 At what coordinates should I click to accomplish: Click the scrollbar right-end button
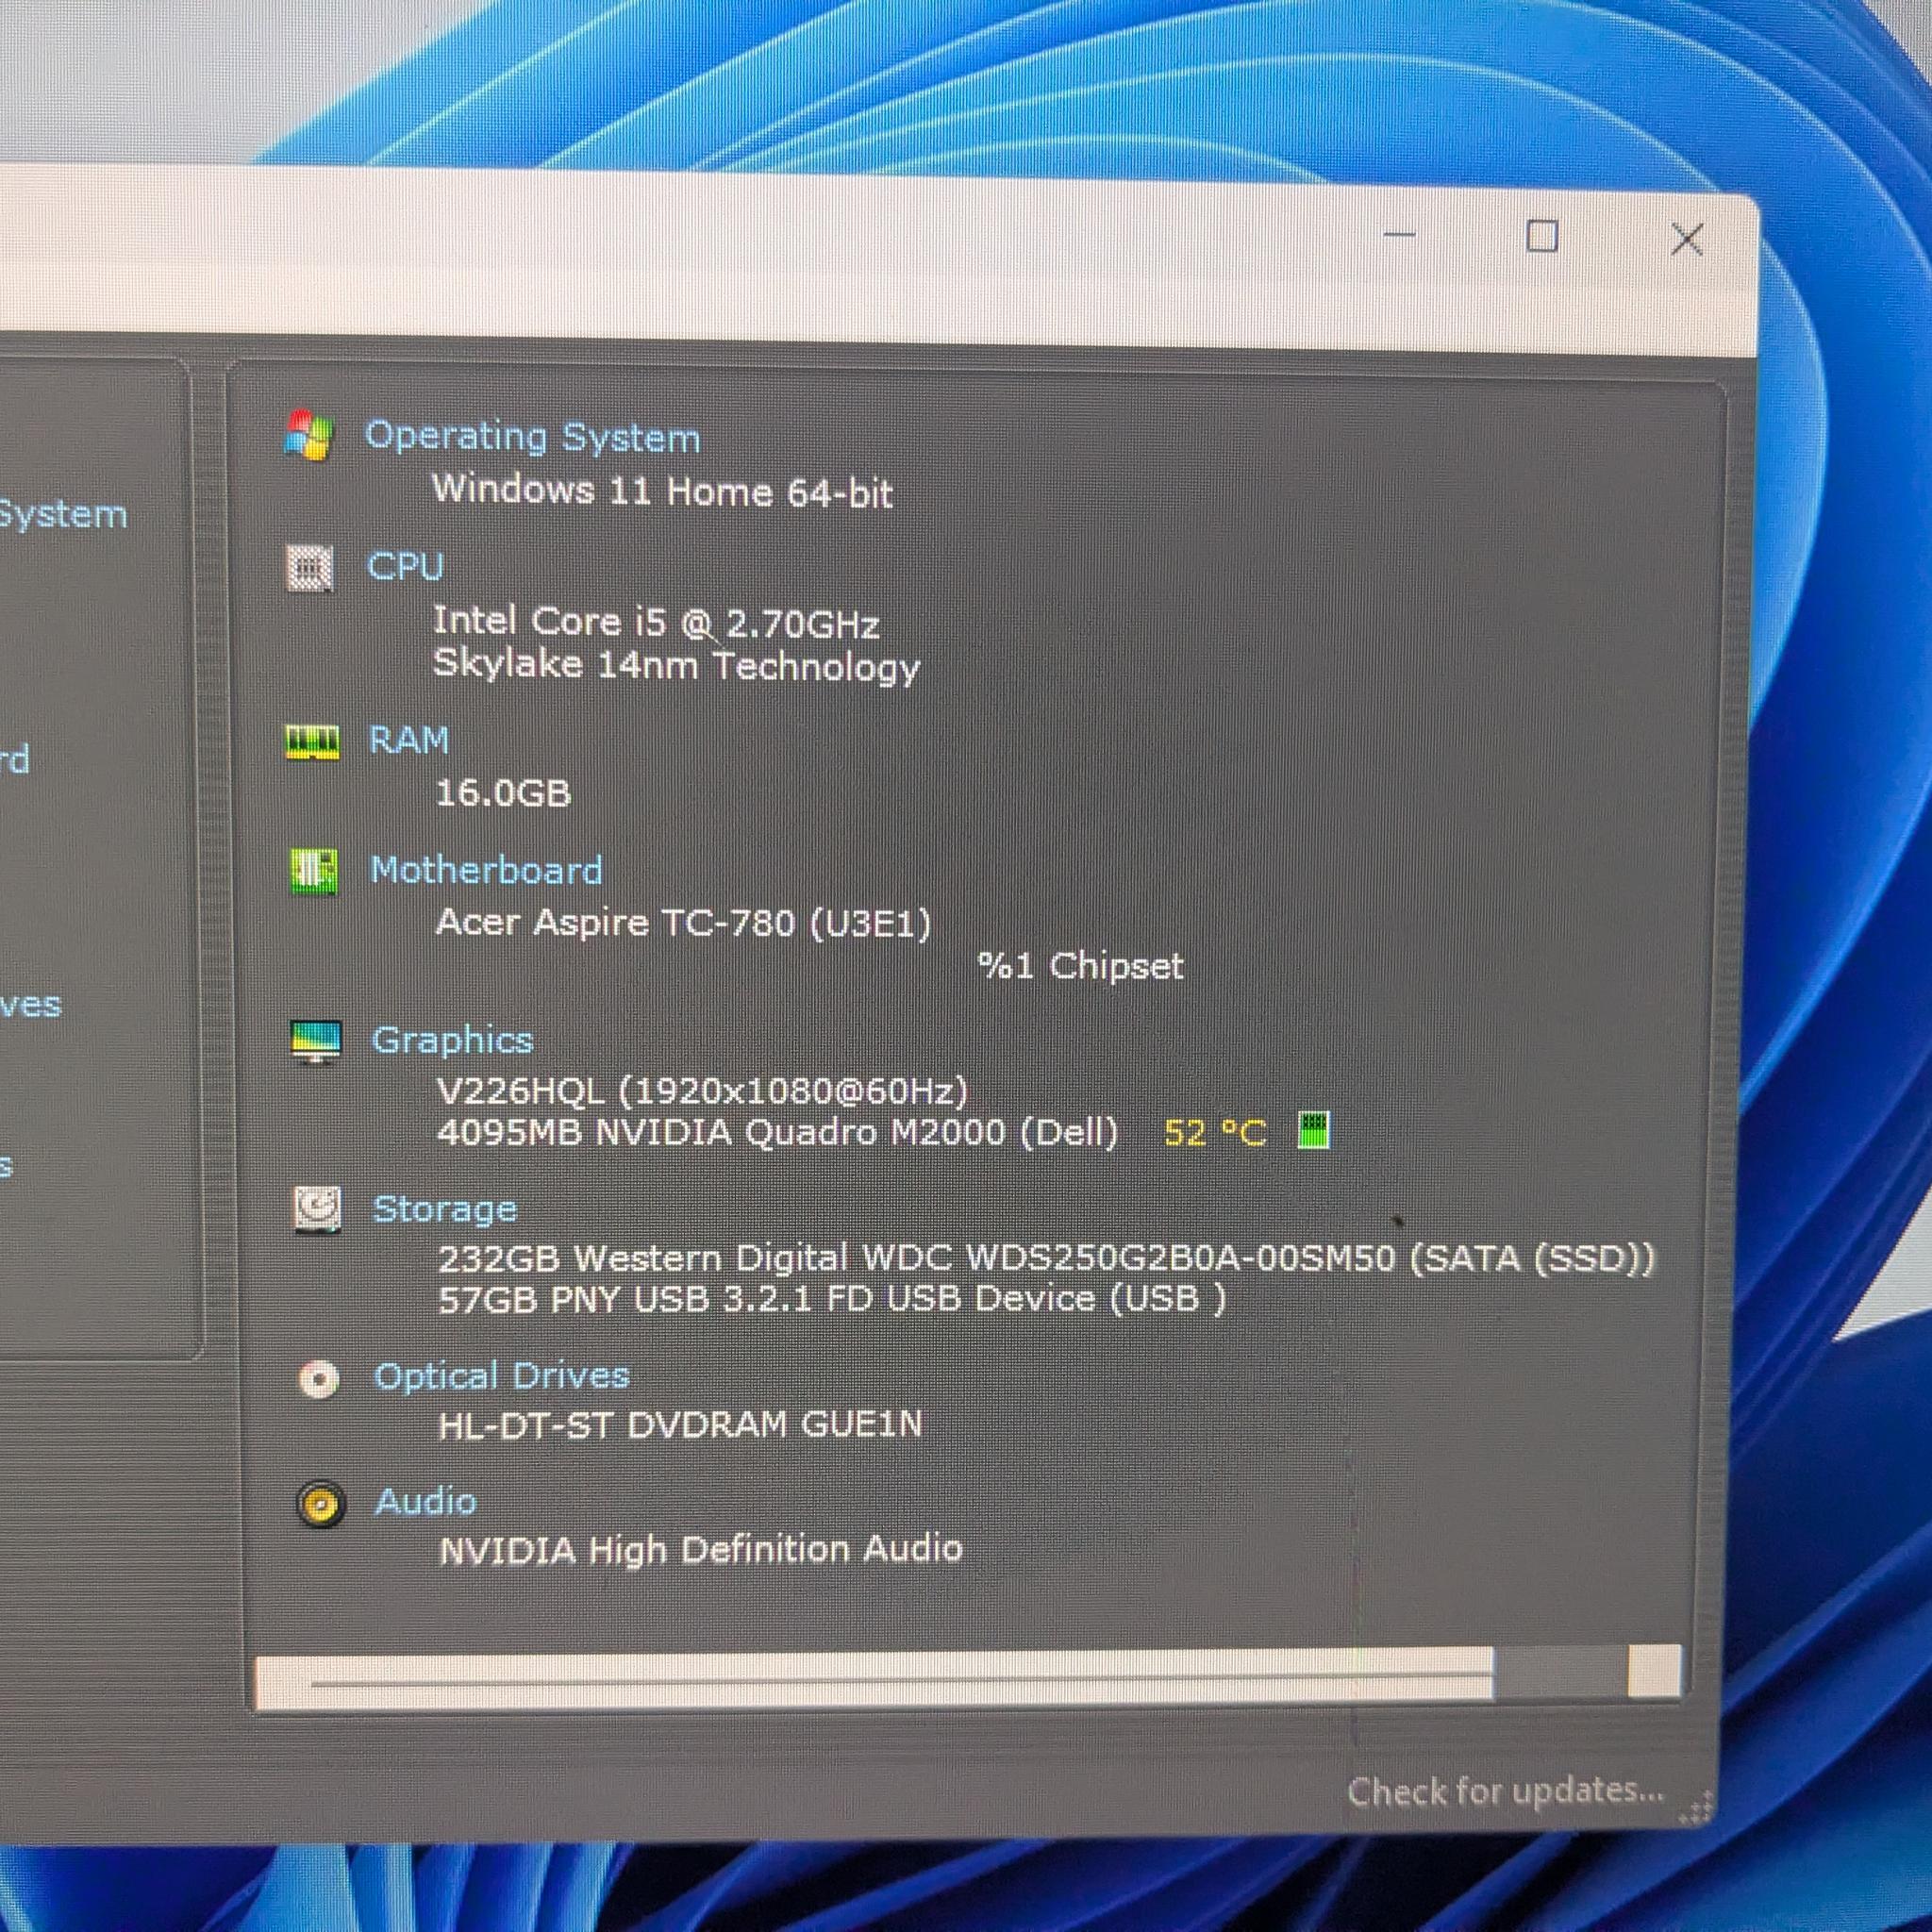[x=1654, y=1672]
